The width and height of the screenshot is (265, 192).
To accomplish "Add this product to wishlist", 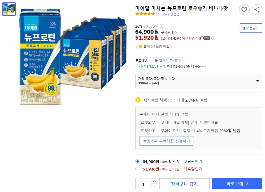I will point(244,10).
